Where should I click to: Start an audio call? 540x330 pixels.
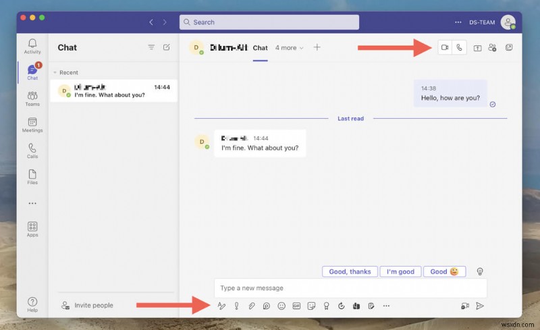coord(460,47)
